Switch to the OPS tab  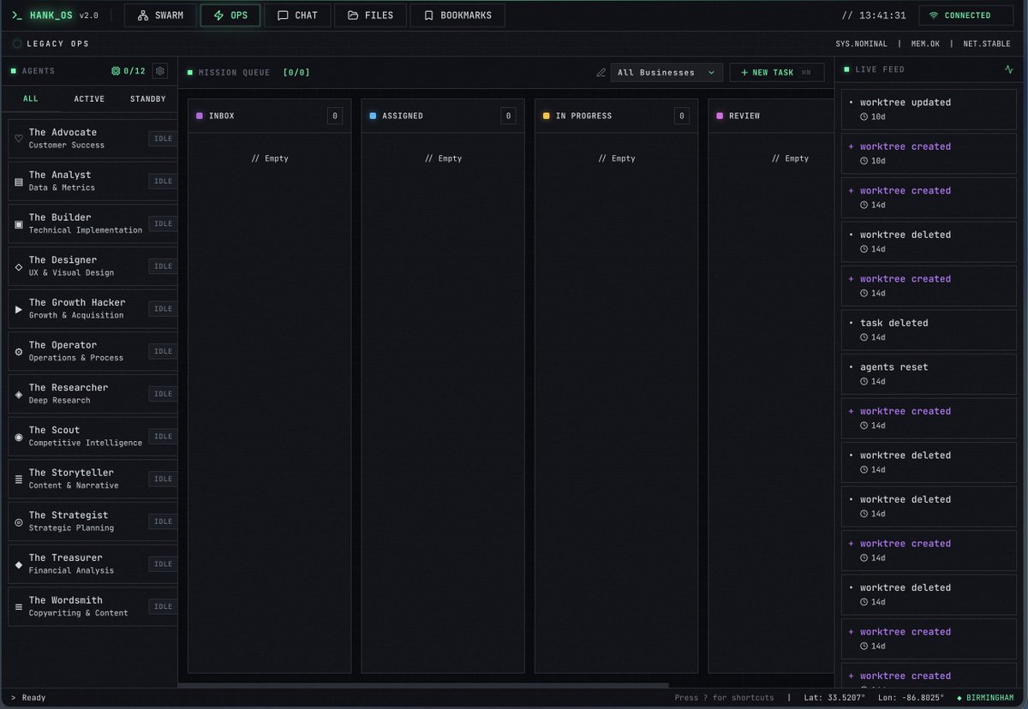pos(230,15)
